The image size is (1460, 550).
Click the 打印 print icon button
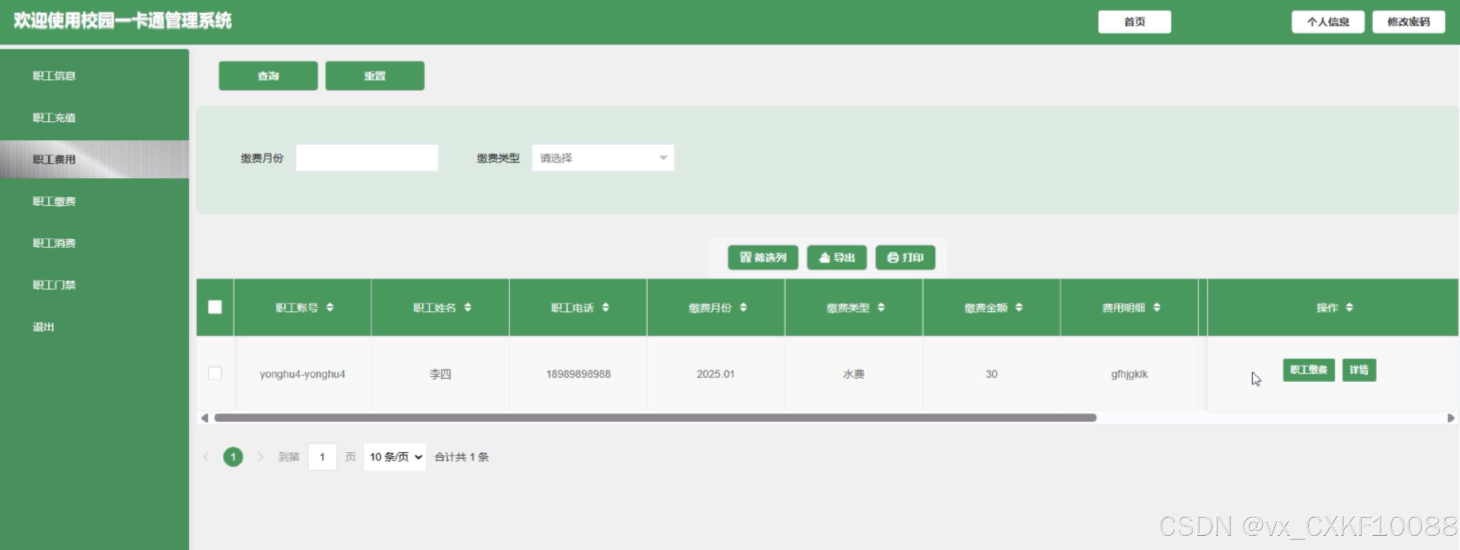click(905, 258)
